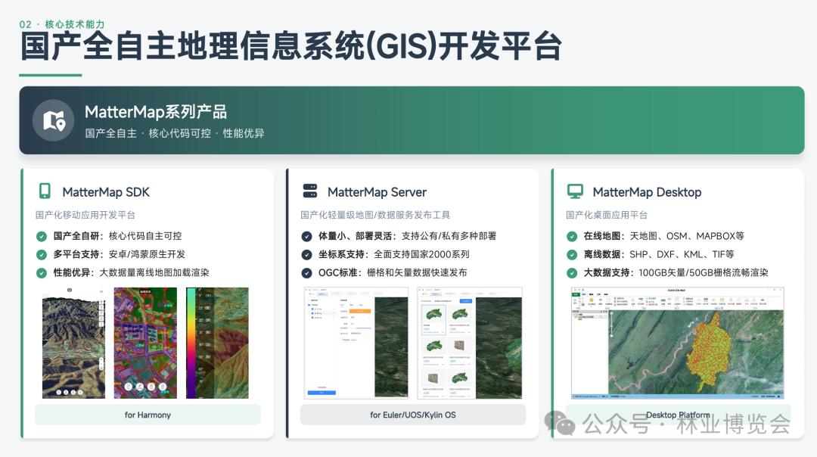The image size is (817, 457).
Task: Click the monitor icon beside MatterMap Desktop
Action: point(575,191)
